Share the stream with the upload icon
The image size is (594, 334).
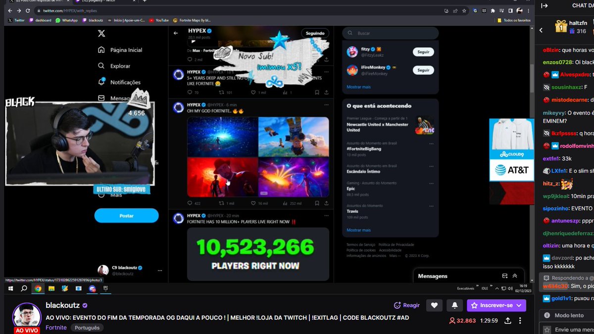click(508, 321)
